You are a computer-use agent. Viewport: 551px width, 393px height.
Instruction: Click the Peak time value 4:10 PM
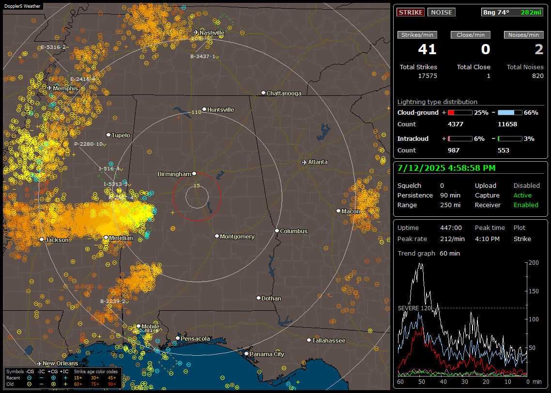pos(487,239)
